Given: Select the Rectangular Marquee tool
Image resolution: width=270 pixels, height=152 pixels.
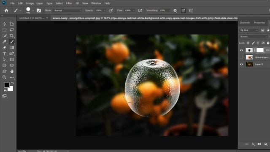Looking at the screenshot, I should 4,30.
